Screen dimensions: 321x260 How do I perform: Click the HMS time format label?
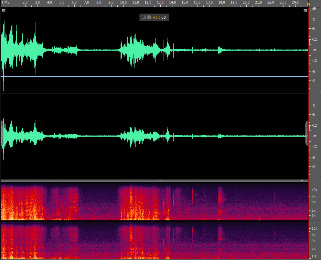pyautogui.click(x=6, y=3)
